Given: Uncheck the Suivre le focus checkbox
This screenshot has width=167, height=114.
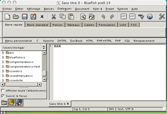Looking at the screenshot, I should pyautogui.click(x=3, y=96).
